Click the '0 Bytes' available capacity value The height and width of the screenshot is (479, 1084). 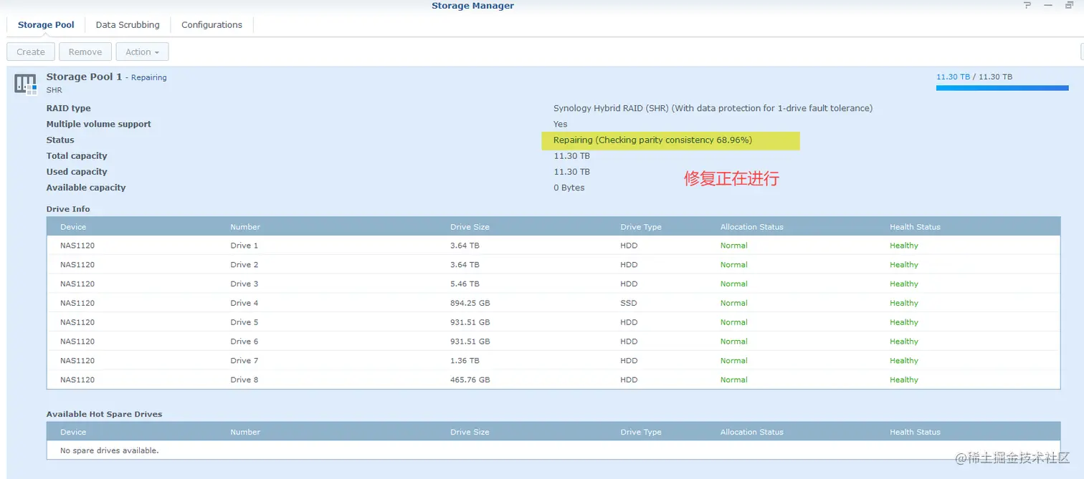click(569, 188)
